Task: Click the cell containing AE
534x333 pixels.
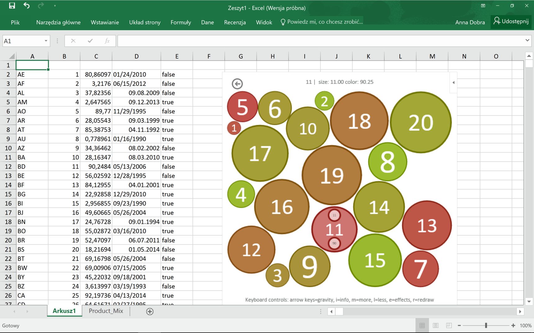Action: pyautogui.click(x=32, y=74)
